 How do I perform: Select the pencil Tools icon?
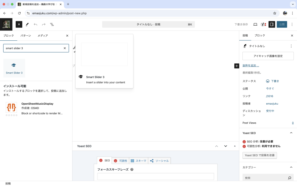(x=27, y=24)
